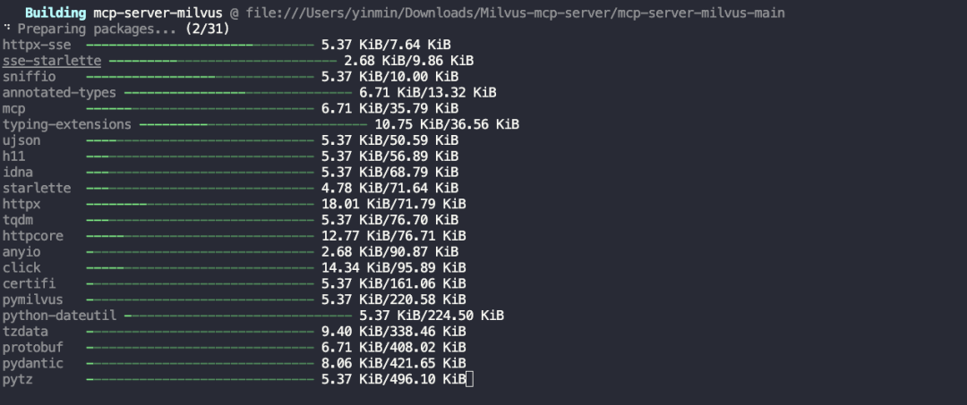967x405 pixels.
Task: Click the bold Building text
Action: tap(55, 13)
